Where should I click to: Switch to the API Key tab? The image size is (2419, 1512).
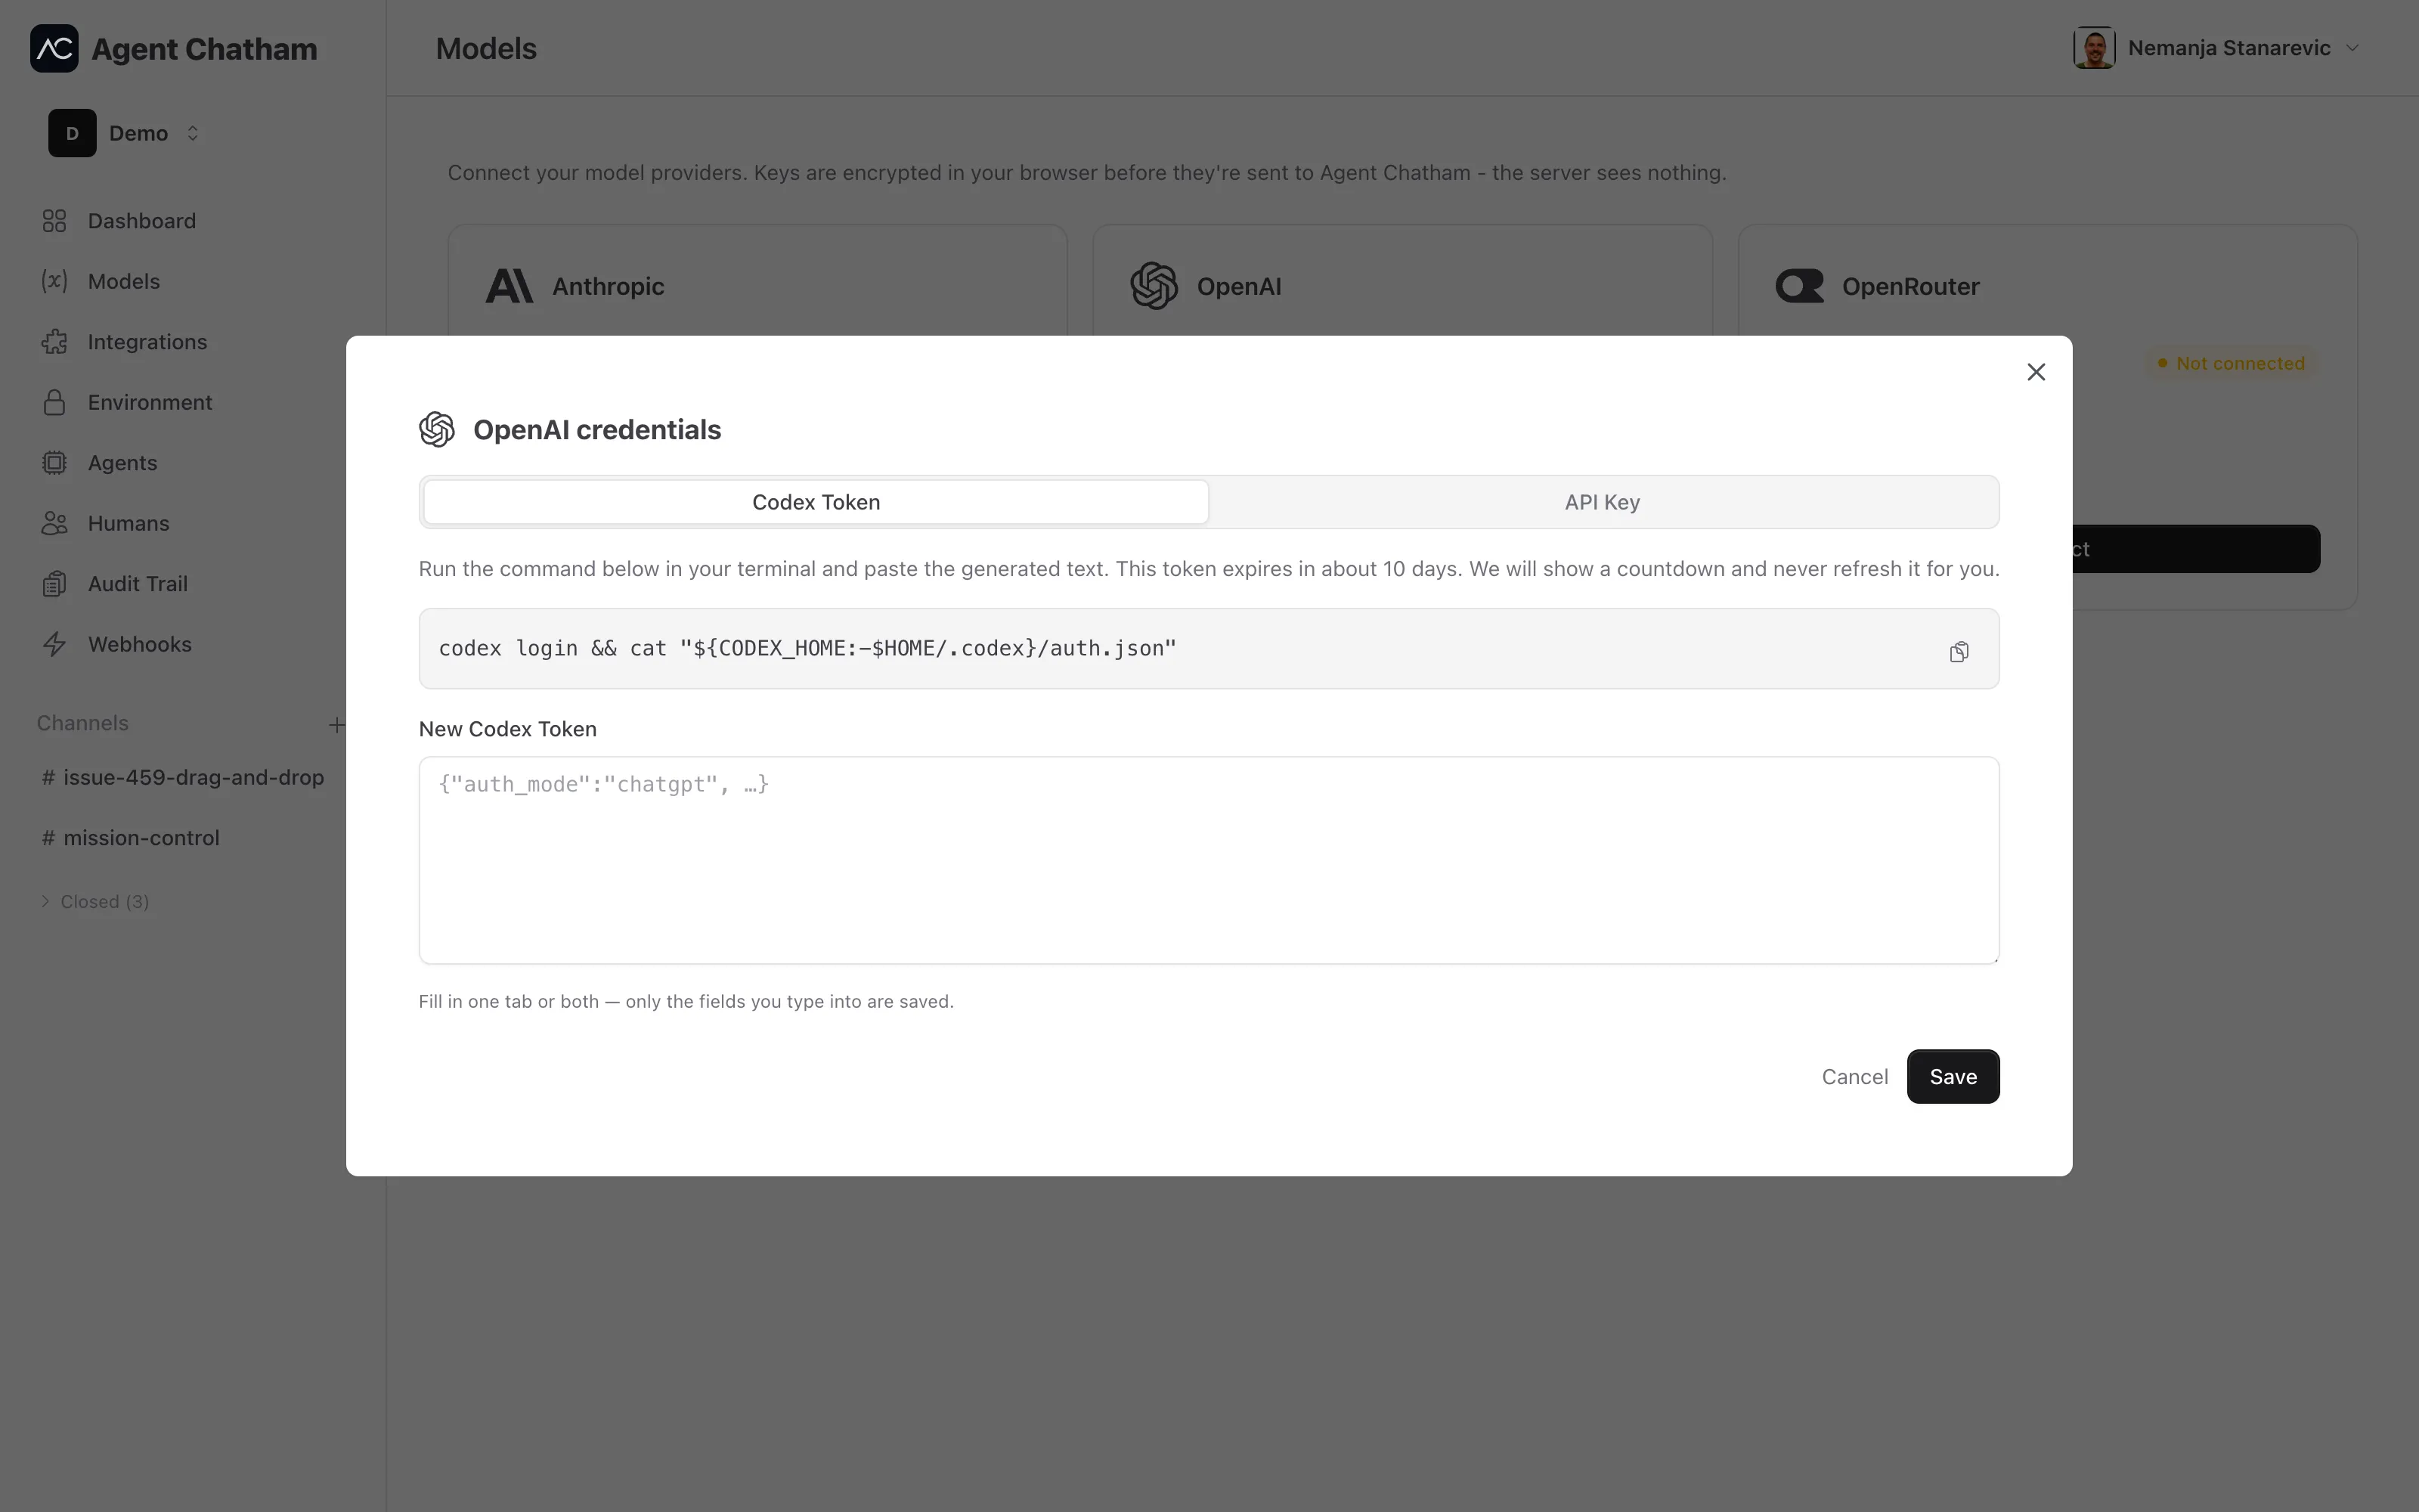click(x=1603, y=502)
